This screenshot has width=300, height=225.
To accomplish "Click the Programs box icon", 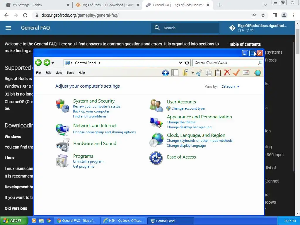I will pyautogui.click(x=62, y=161).
